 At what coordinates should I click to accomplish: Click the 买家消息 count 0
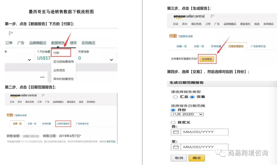[80, 58]
